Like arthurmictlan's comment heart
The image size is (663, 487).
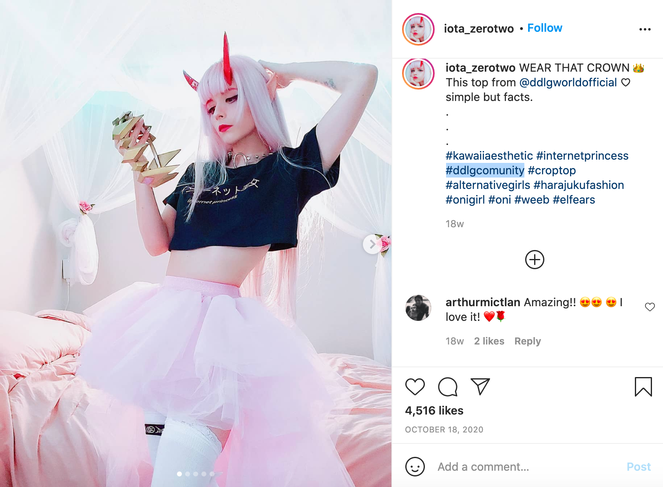coord(650,307)
